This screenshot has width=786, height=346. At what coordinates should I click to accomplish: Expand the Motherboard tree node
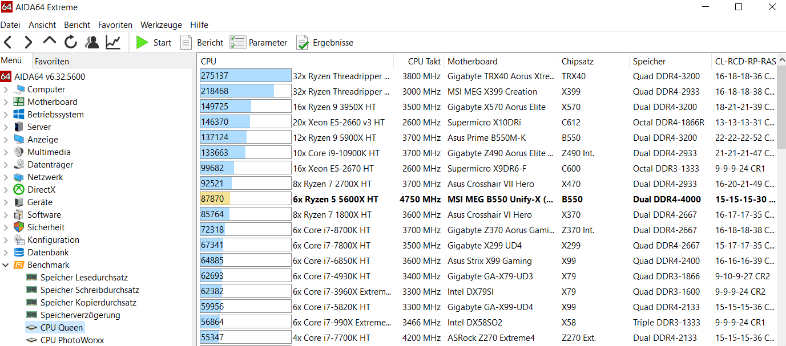tap(6, 102)
